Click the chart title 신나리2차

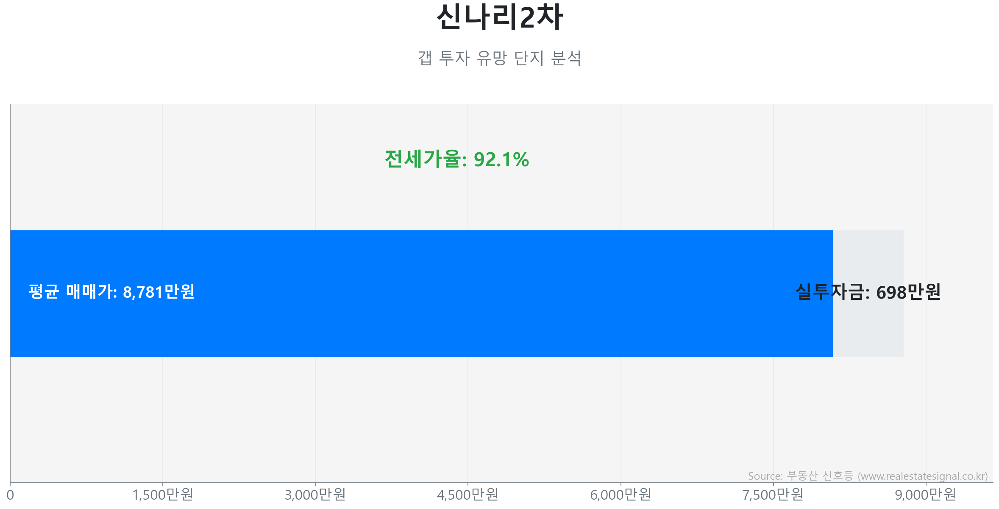tap(499, 18)
